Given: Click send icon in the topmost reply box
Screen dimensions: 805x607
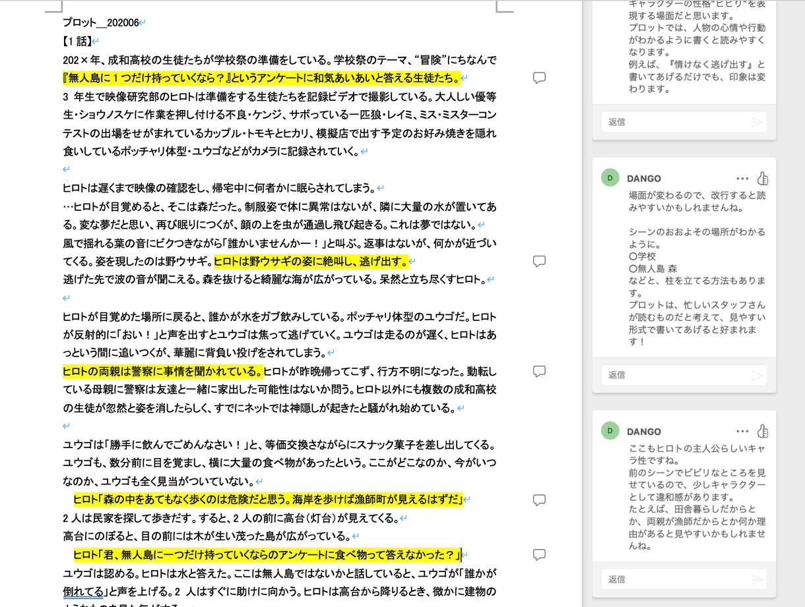Looking at the screenshot, I should [757, 122].
